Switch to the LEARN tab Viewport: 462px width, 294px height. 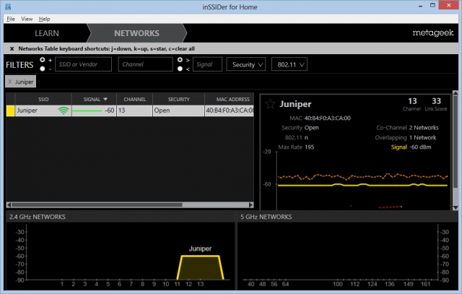click(x=46, y=33)
